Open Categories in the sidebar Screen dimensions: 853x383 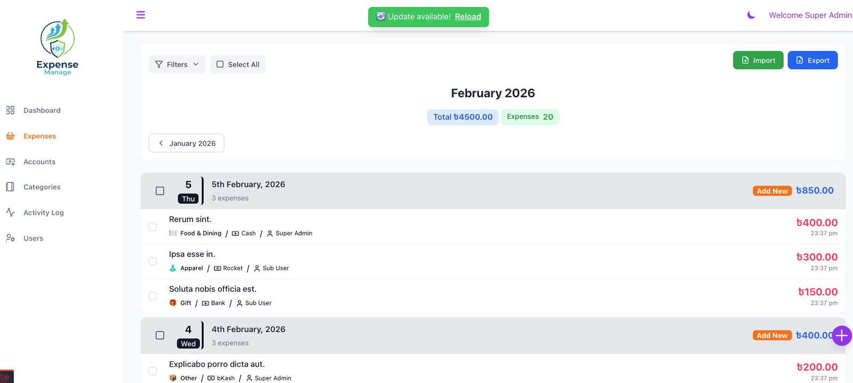pos(42,187)
